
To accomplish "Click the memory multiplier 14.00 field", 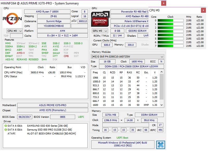I will click(x=129, y=120).
